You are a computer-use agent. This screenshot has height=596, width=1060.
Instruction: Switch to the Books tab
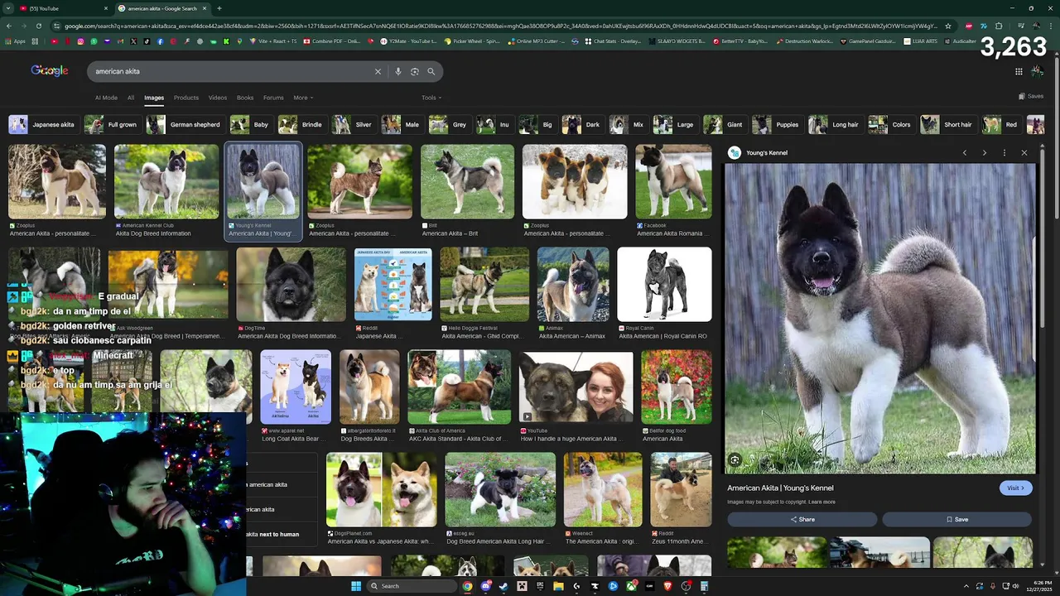(245, 98)
